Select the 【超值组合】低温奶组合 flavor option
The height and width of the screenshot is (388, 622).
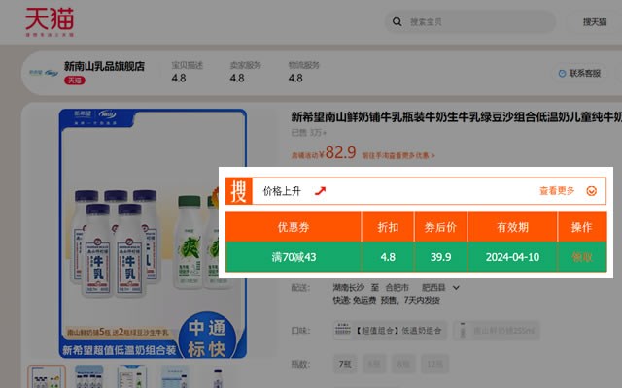[x=390, y=331]
